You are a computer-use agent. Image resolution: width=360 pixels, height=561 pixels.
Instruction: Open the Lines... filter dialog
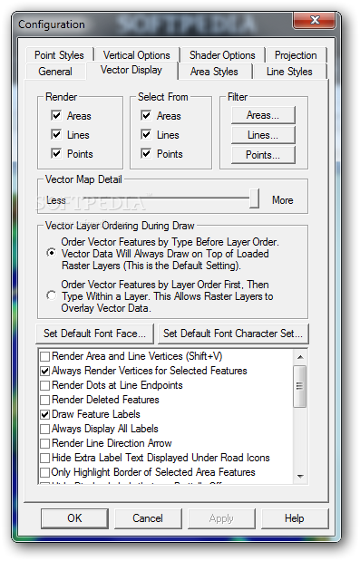click(263, 135)
